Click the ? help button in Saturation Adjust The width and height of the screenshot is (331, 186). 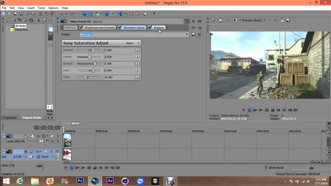138,43
